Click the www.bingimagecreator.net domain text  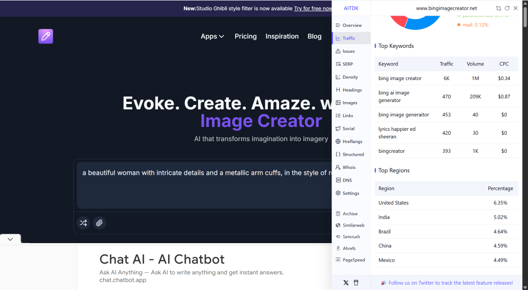pos(446,8)
